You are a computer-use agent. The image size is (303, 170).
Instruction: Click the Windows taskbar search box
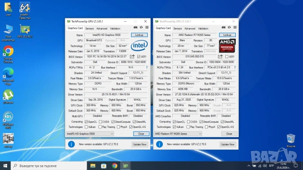click(x=49, y=166)
